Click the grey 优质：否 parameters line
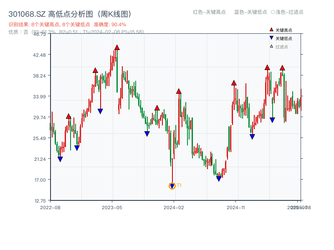Image resolution: width=334 pixels, height=250 pixels. [x=76, y=32]
